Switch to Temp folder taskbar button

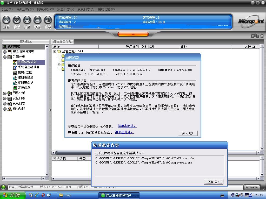click(77, 195)
